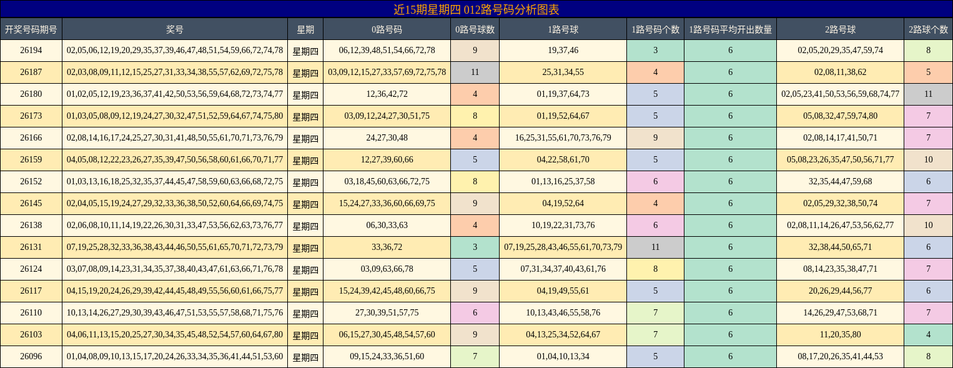Click the 2路号球 cell 32,35,44,47,59,68
The width and height of the screenshot is (953, 368).
tap(840, 182)
